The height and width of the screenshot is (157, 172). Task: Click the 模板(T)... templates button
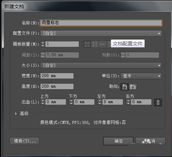tap(25, 141)
